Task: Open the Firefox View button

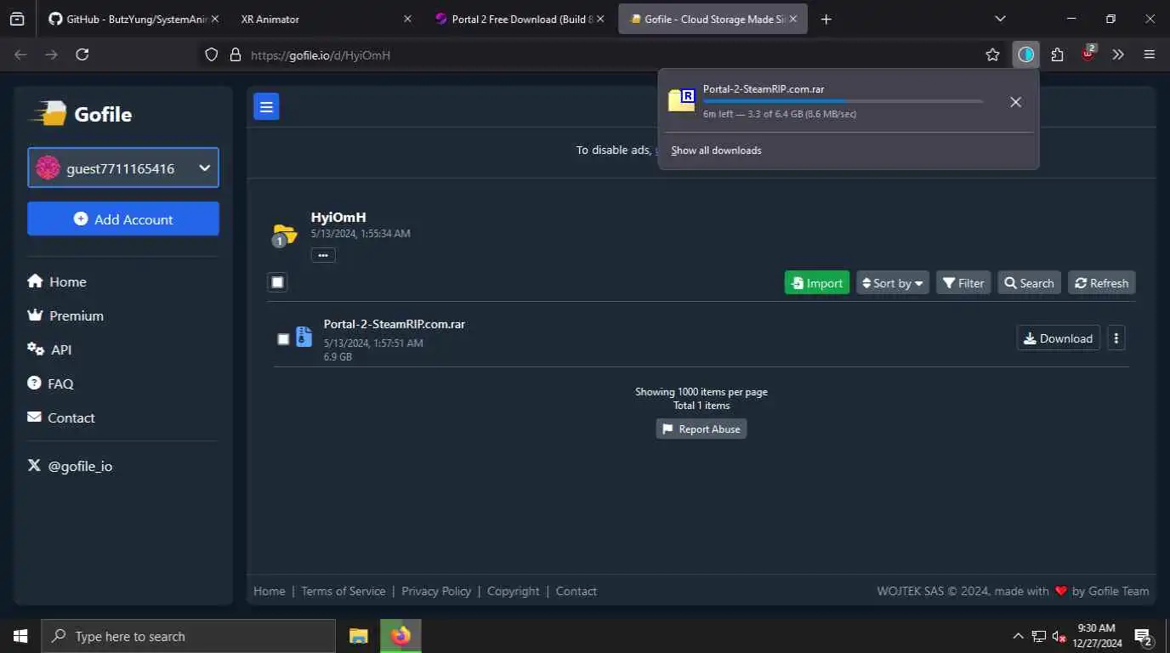Action: click(17, 19)
